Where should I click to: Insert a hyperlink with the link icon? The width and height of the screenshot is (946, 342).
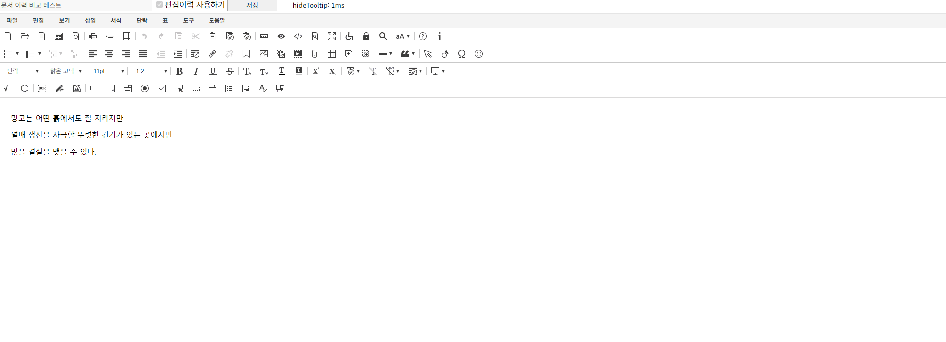point(212,54)
